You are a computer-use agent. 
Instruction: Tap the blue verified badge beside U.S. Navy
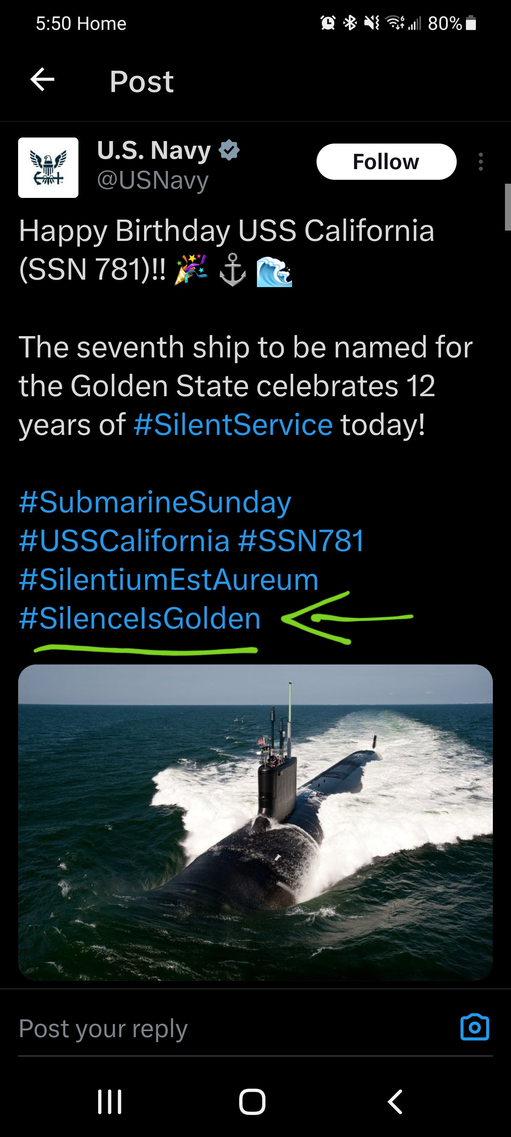coord(229,150)
